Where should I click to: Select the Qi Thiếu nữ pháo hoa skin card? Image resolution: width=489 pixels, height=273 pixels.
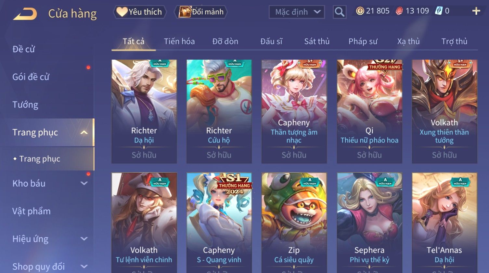369,111
